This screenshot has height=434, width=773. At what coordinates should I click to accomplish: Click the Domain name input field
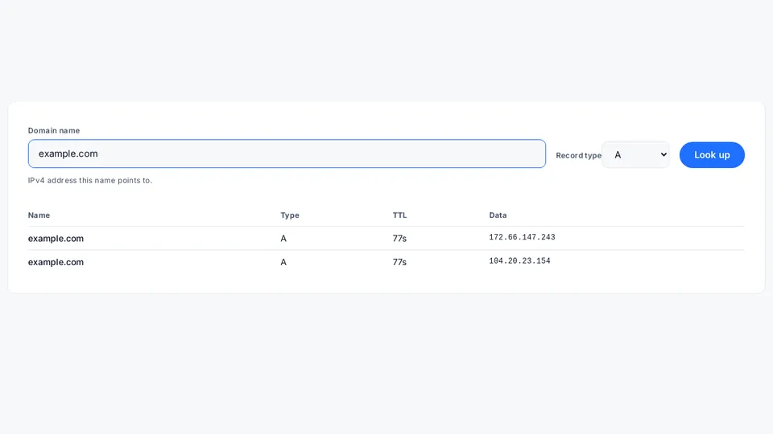287,154
